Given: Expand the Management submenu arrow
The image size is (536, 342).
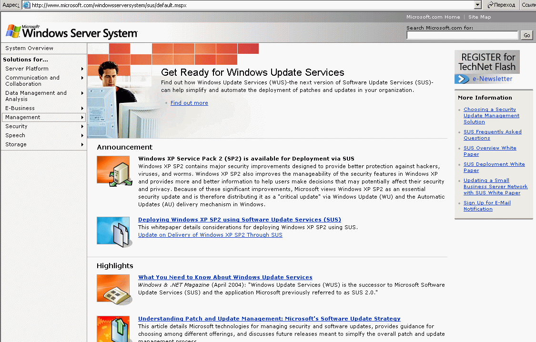Looking at the screenshot, I should (82, 117).
